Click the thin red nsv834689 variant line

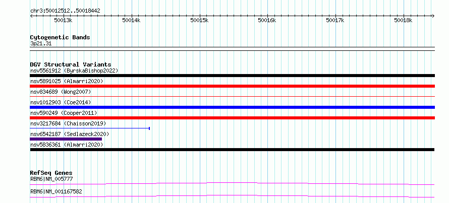click(x=232, y=97)
